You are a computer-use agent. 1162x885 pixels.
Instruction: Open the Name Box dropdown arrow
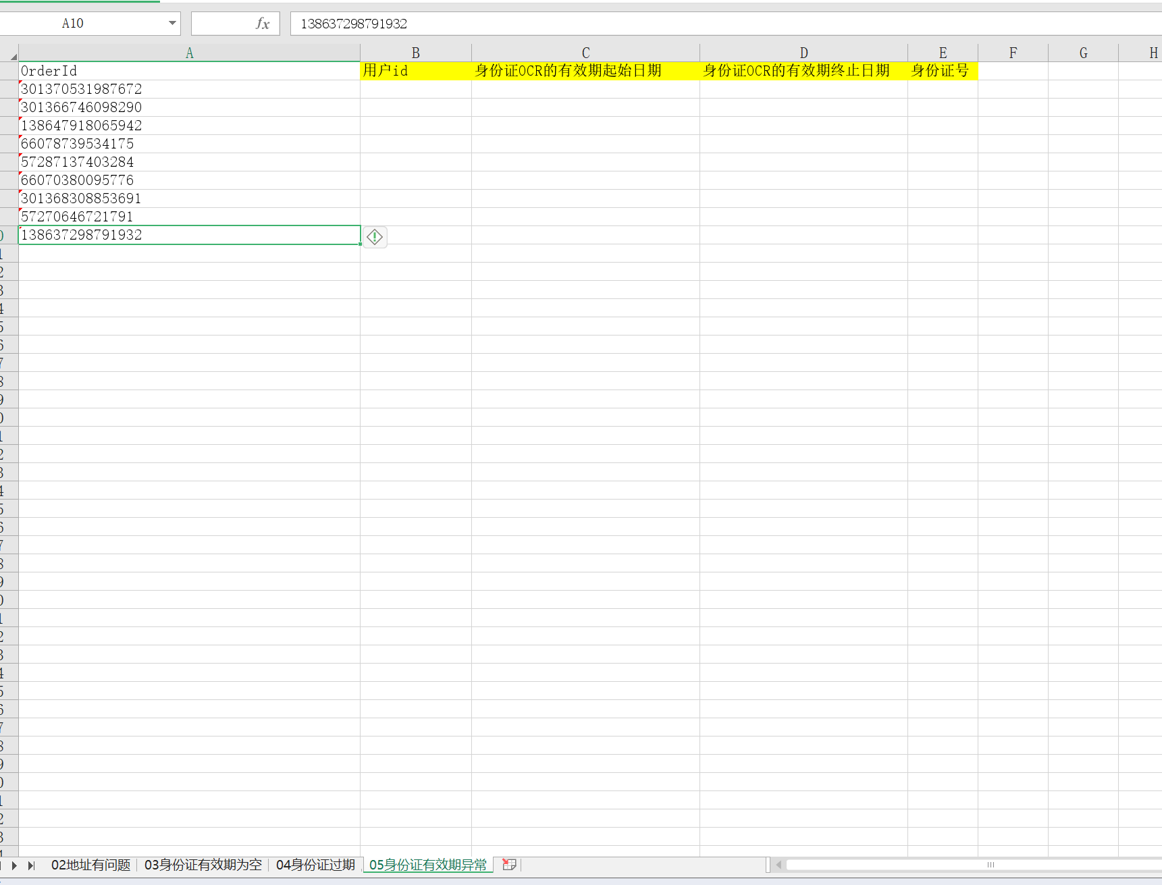tap(171, 23)
